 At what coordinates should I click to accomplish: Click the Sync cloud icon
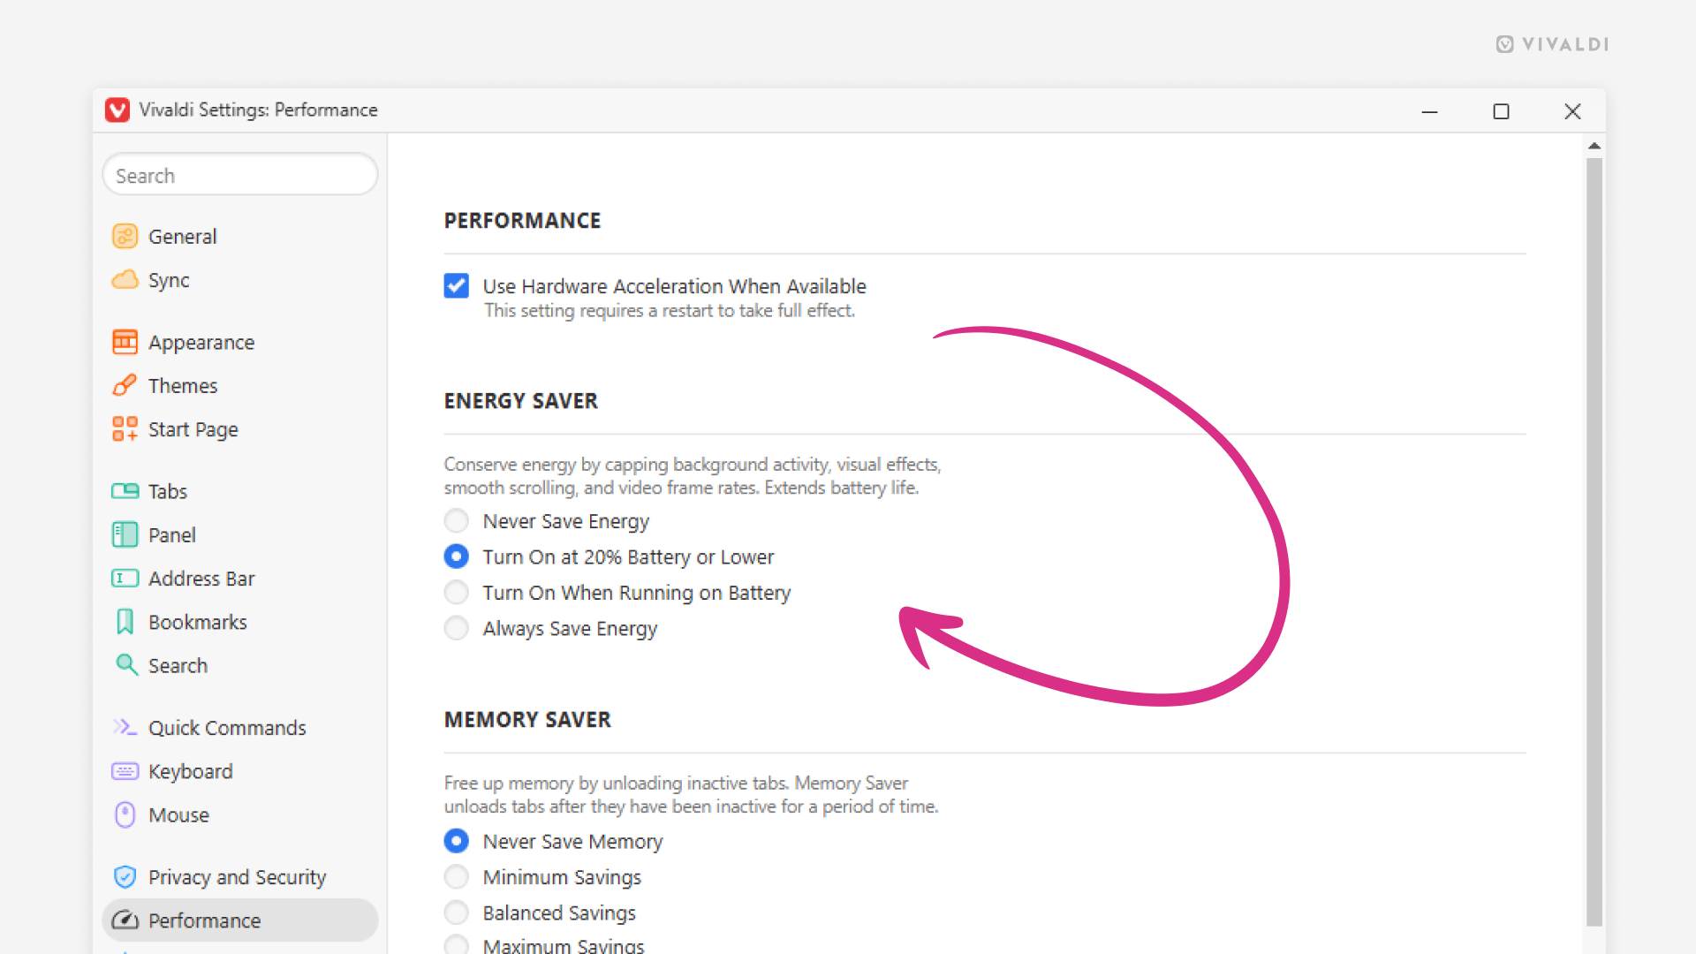pyautogui.click(x=125, y=280)
